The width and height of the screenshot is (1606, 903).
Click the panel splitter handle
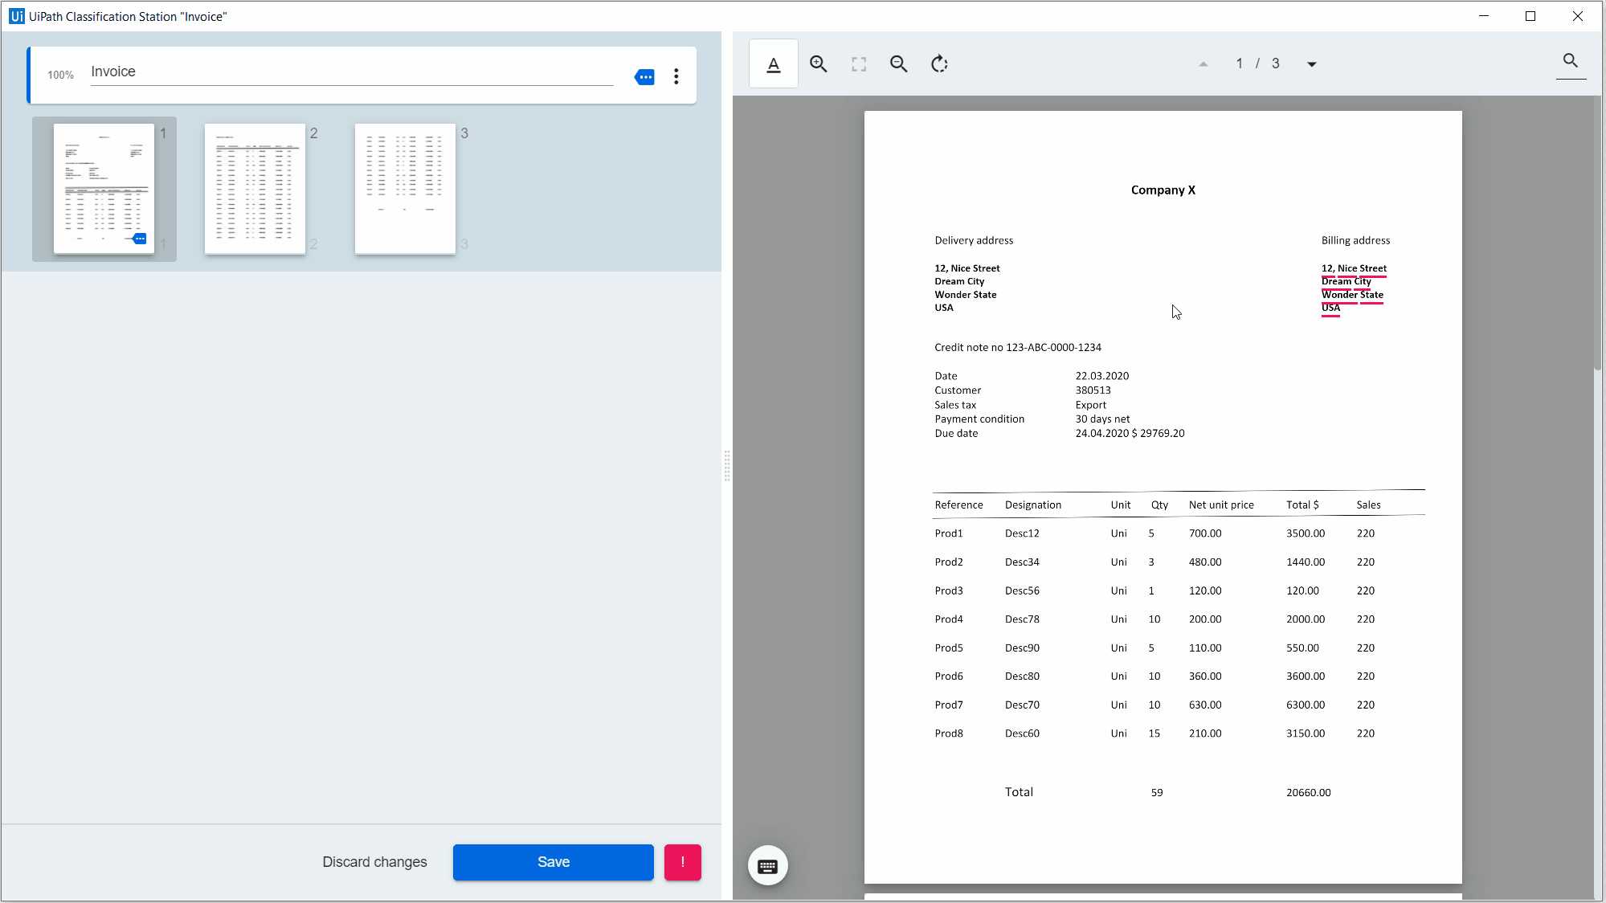click(727, 466)
